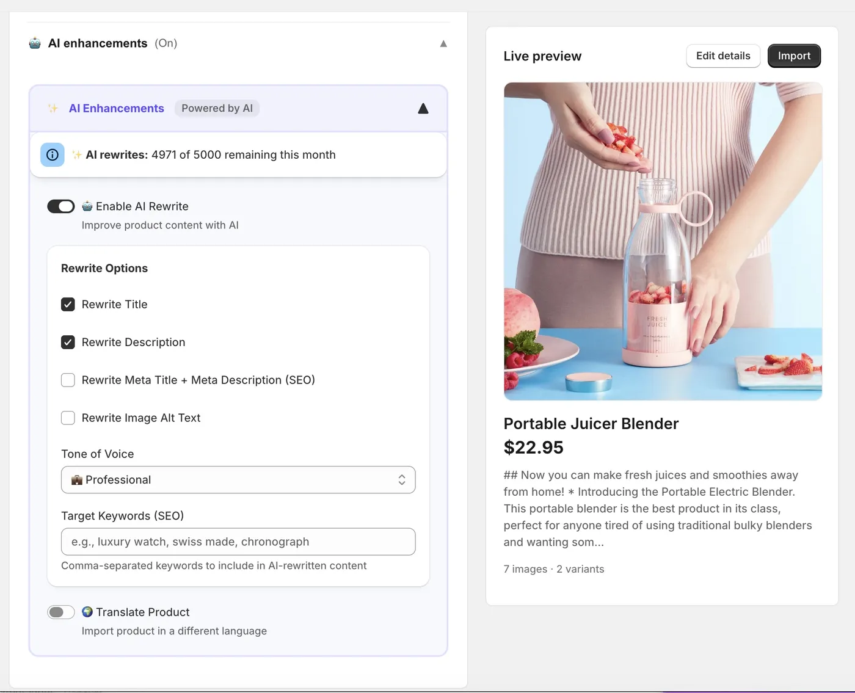Click the 'Rewrite Options' heading
Viewport: 855px width, 693px height.
104,268
